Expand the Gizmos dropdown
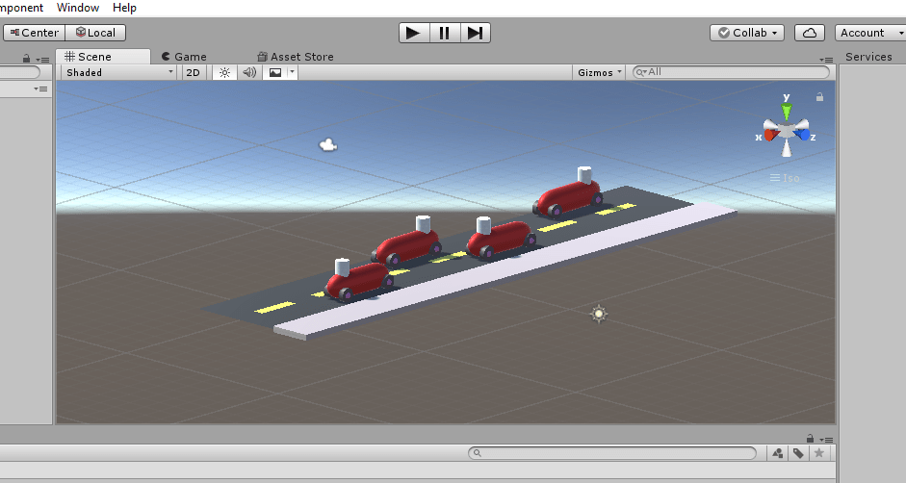The width and height of the screenshot is (906, 483). point(601,72)
